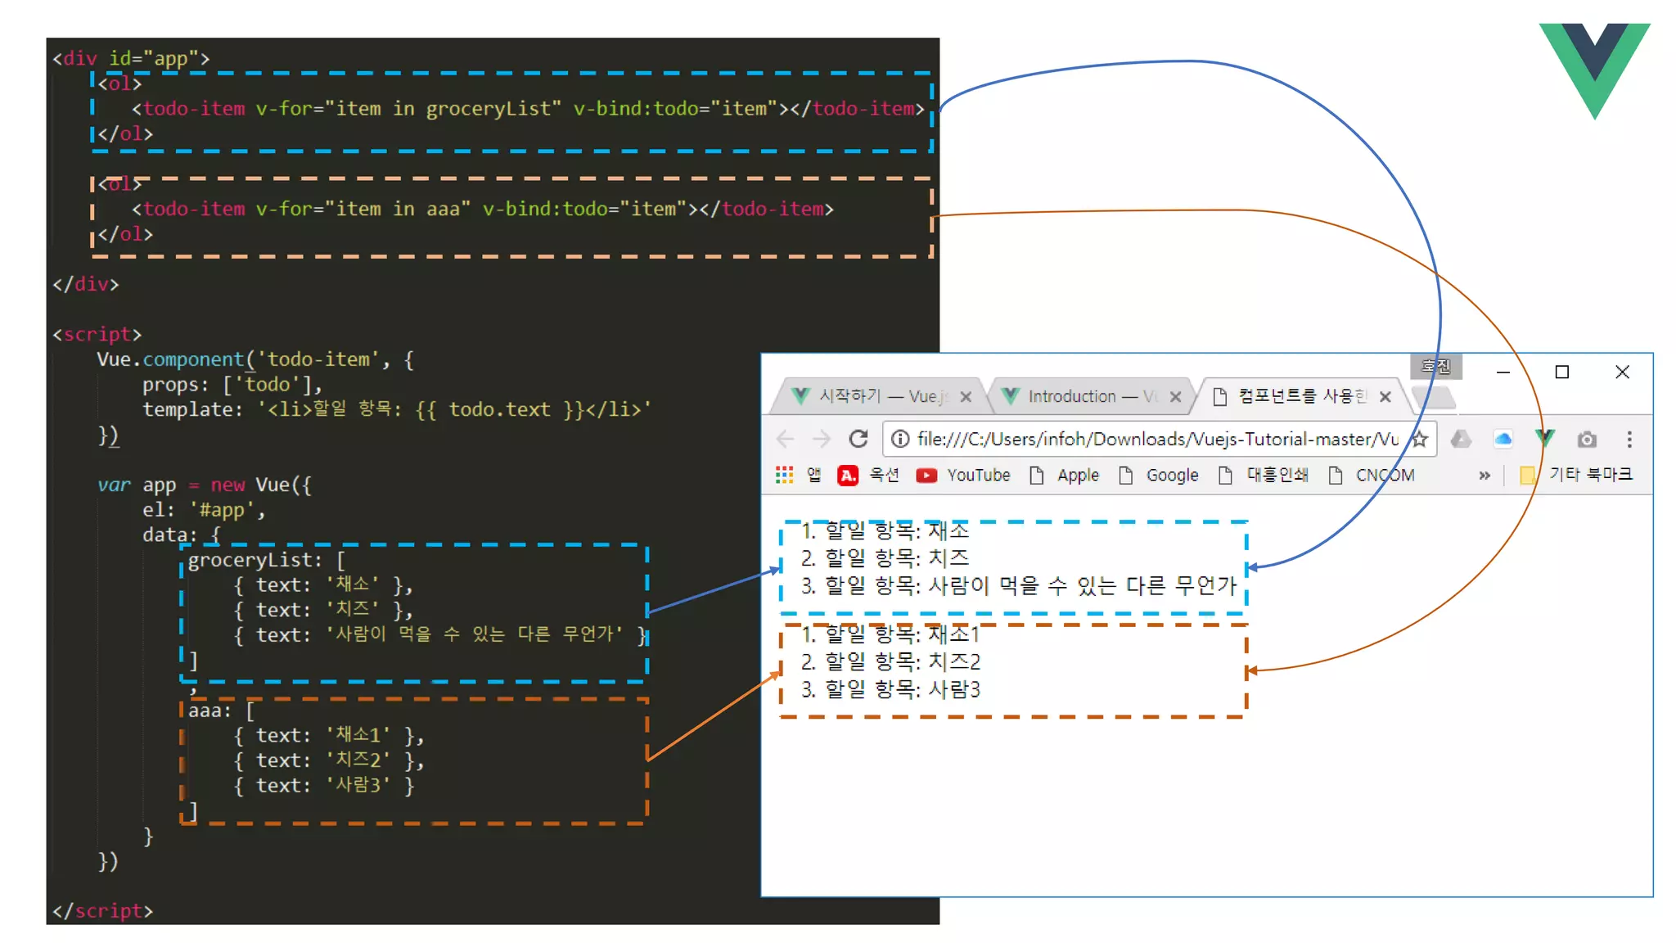Close the Introduction tab
The width and height of the screenshot is (1676, 943).
click(x=1175, y=397)
